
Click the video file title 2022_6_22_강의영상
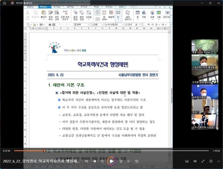click(41, 161)
